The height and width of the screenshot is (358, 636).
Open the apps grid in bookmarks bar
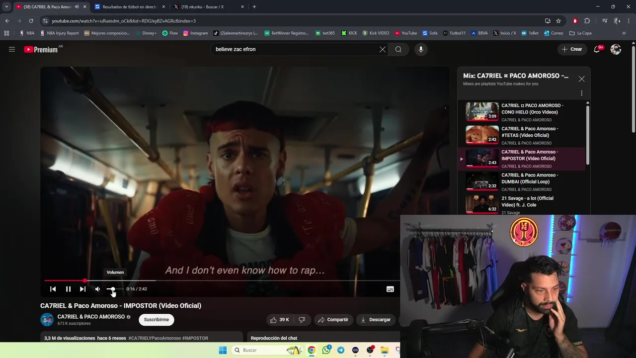click(x=6, y=33)
